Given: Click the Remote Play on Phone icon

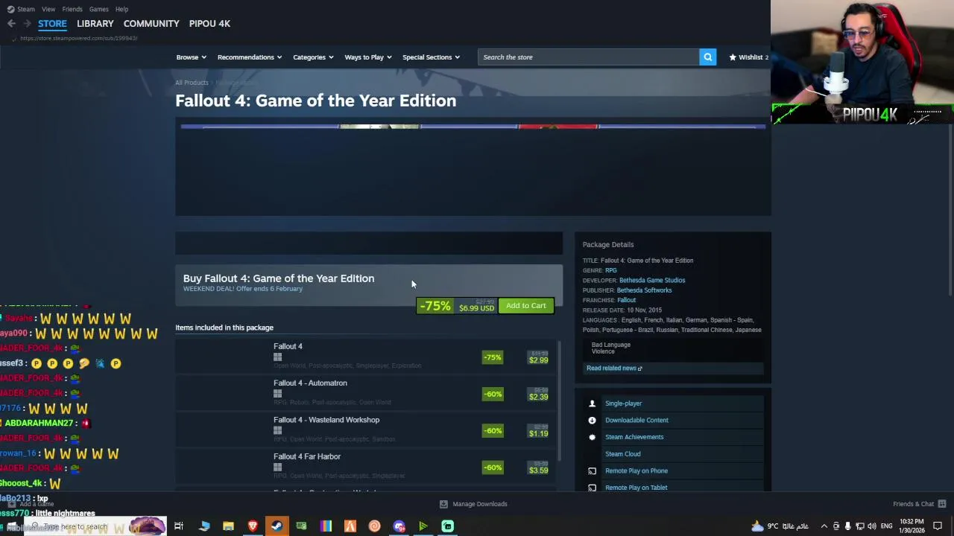Looking at the screenshot, I should pos(593,471).
